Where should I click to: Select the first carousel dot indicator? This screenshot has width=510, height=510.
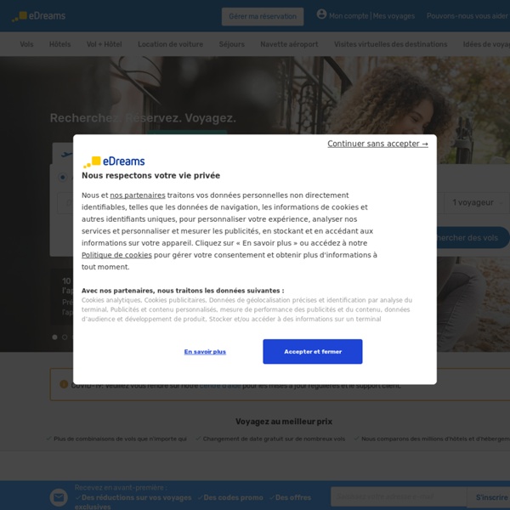[55, 337]
